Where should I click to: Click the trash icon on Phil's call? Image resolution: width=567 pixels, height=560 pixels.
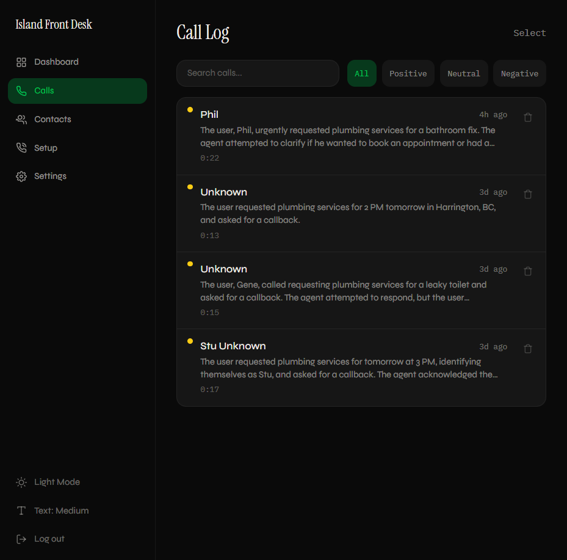tap(527, 117)
